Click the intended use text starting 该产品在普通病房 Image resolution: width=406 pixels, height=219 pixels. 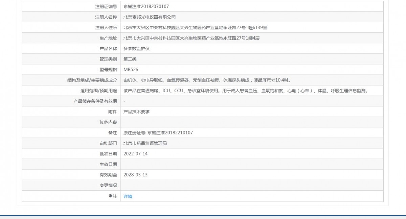[x=246, y=91]
